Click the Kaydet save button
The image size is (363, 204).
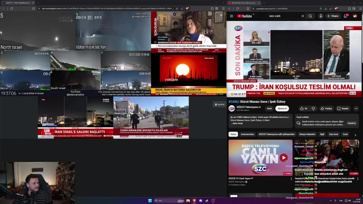pos(343,109)
